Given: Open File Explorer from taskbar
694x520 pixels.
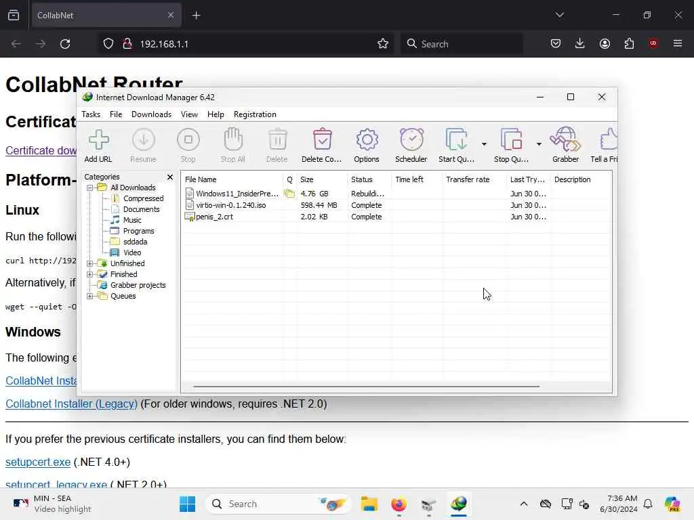Looking at the screenshot, I should (x=369, y=504).
